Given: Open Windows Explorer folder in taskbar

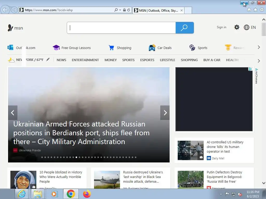Looking at the screenshot, I should click(37, 194).
